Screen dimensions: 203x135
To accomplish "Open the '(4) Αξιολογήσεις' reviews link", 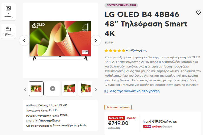I will click(137, 50).
